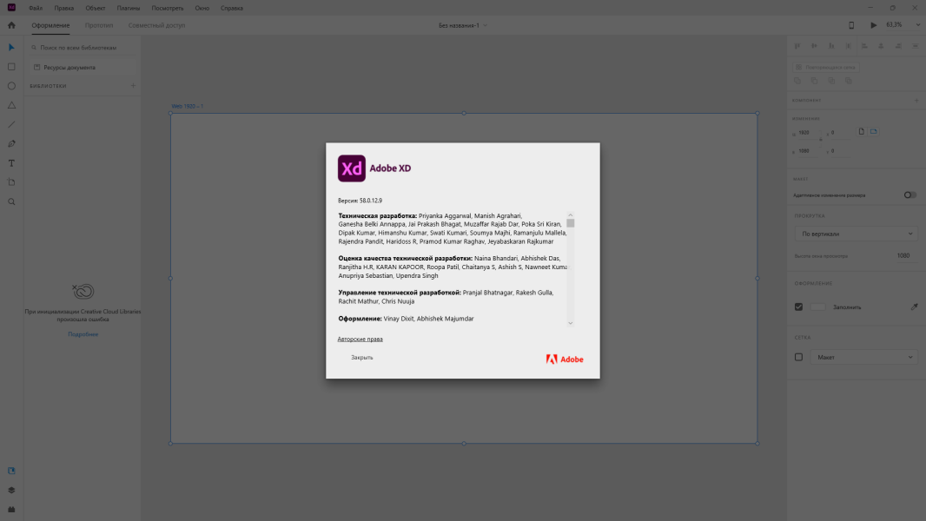Viewport: 926px width, 521px height.
Task: Open Ресурсы документа item
Action: tap(82, 67)
